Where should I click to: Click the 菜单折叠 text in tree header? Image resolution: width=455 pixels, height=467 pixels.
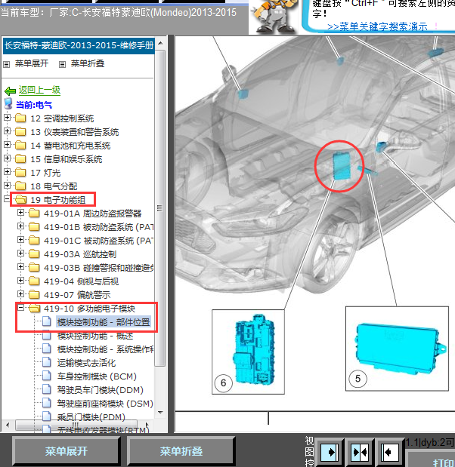88,63
